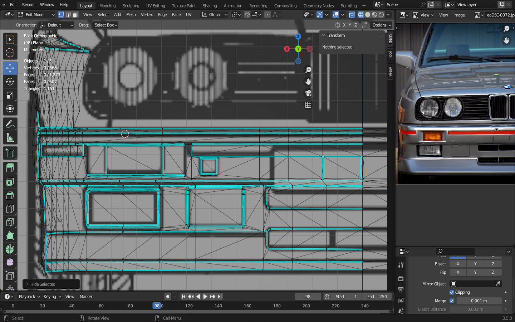Activate the Cursor tool
The width and height of the screenshot is (515, 322).
(10, 53)
